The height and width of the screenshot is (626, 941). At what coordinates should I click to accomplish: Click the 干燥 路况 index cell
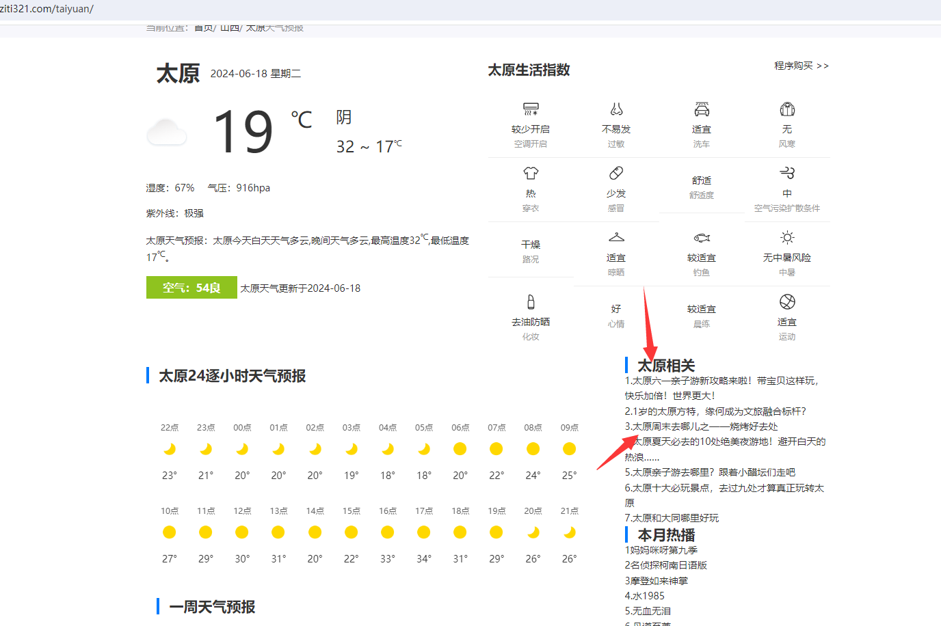click(x=531, y=251)
